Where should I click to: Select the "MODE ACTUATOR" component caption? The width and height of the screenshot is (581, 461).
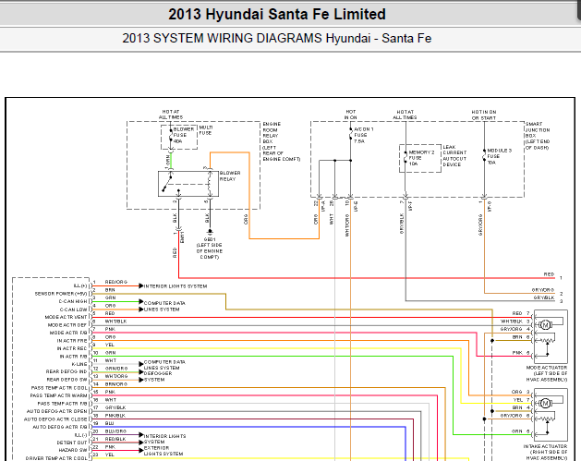point(547,374)
